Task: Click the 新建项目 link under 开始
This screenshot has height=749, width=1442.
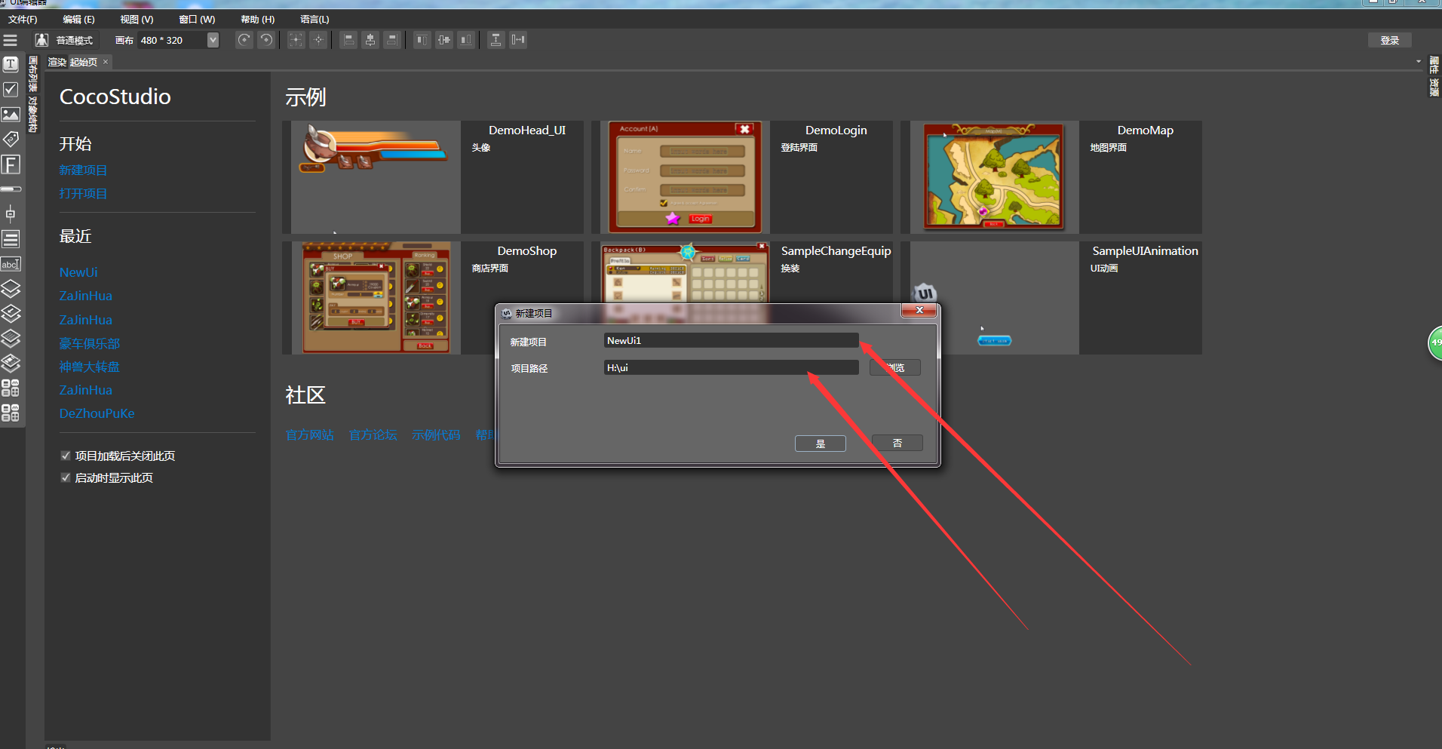Action: [x=83, y=170]
